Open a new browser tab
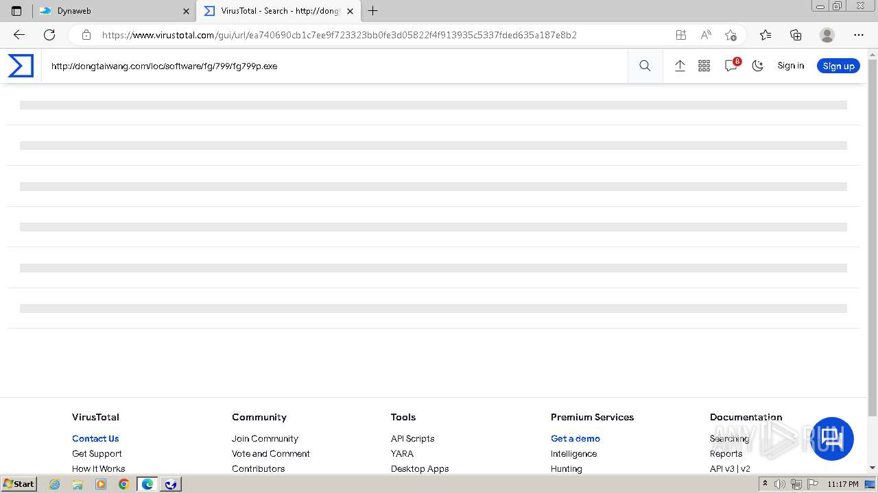This screenshot has width=878, height=493. pos(372,11)
